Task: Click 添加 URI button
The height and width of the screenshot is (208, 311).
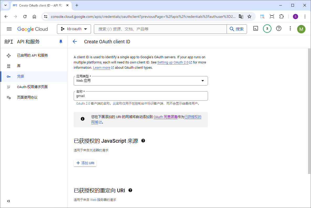Action: (85, 163)
